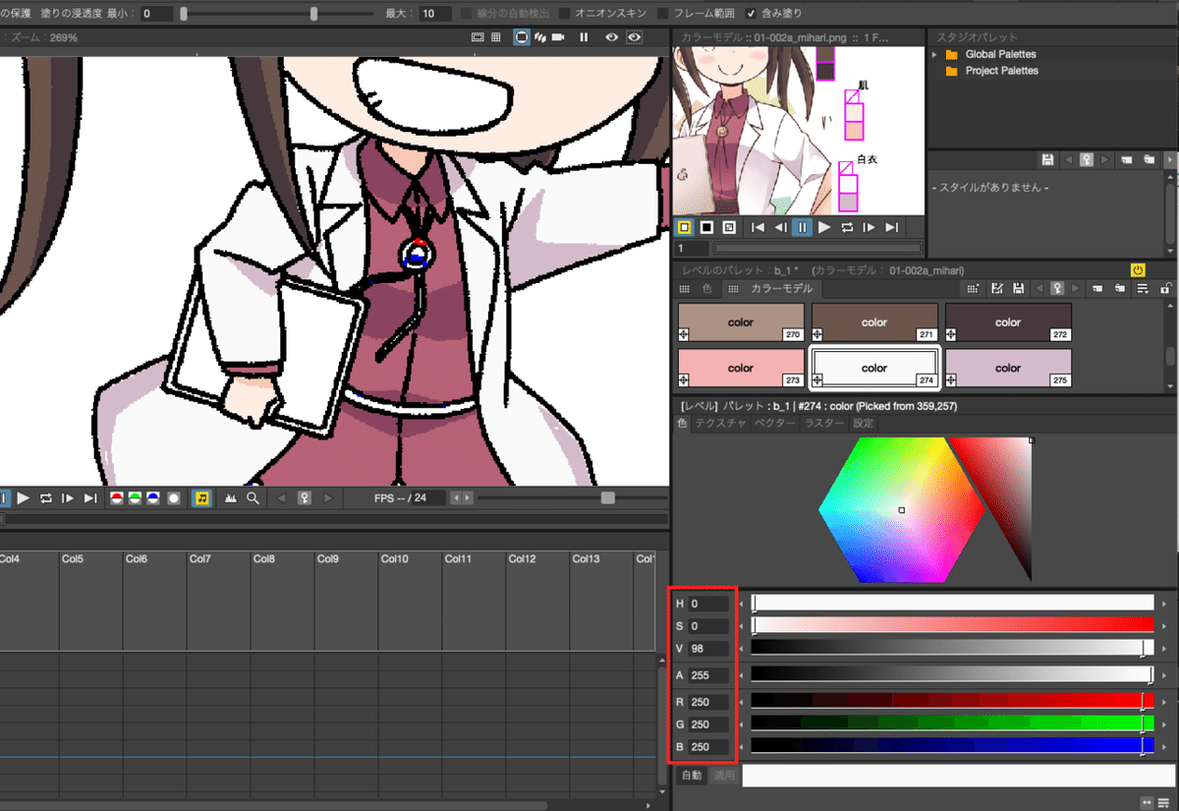Screen dimensions: 1179x811
Task: Click the 最小 value field showing 0
Action: [157, 14]
